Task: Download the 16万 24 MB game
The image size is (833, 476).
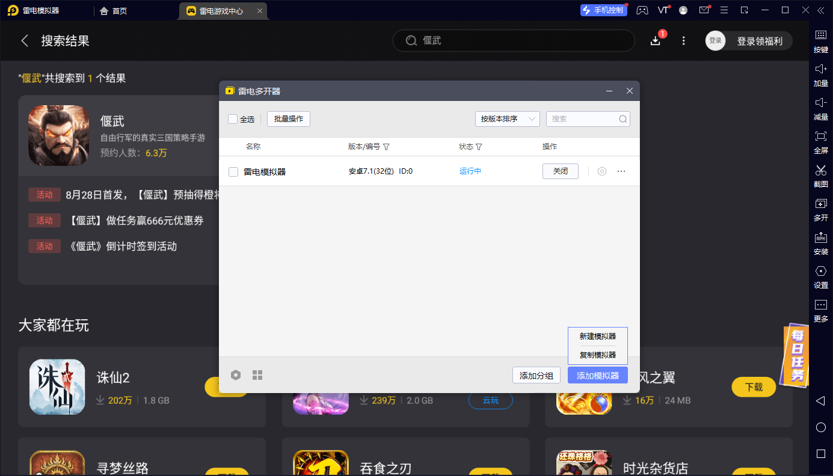Action: point(754,387)
